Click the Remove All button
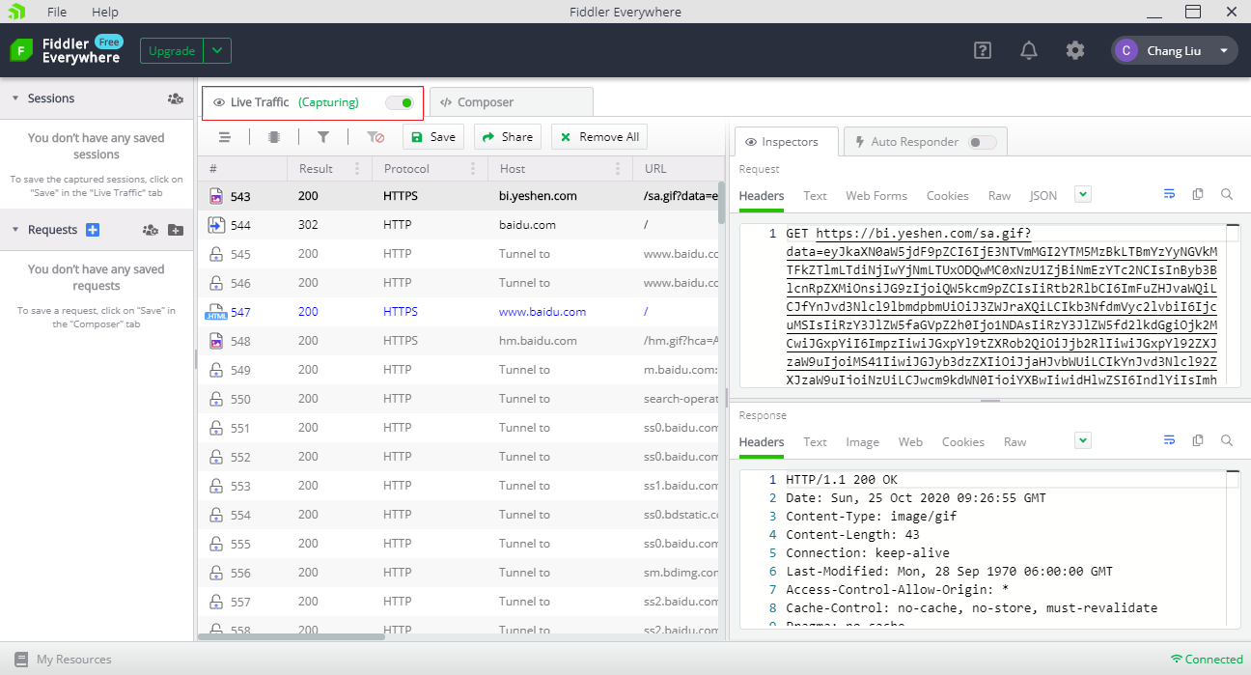Image resolution: width=1251 pixels, height=675 pixels. click(598, 137)
